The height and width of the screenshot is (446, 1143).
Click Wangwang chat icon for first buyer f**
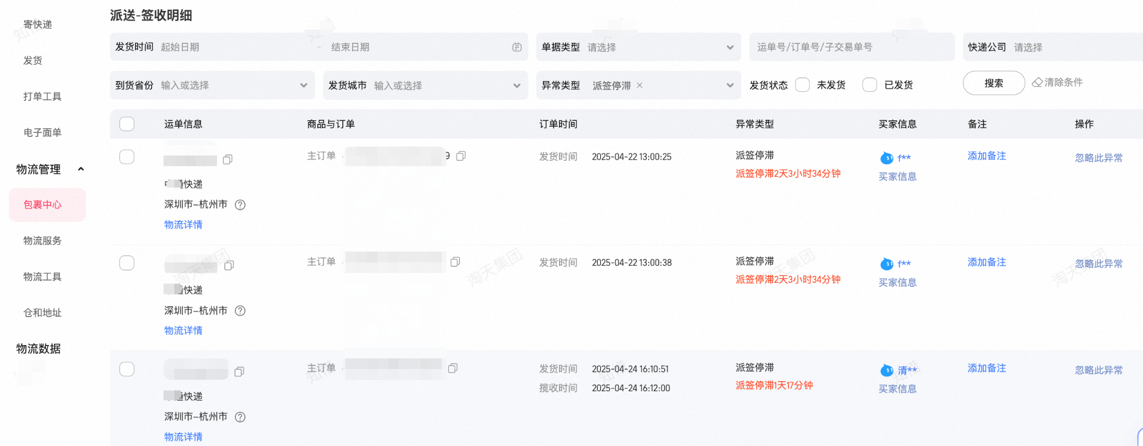[x=887, y=158]
